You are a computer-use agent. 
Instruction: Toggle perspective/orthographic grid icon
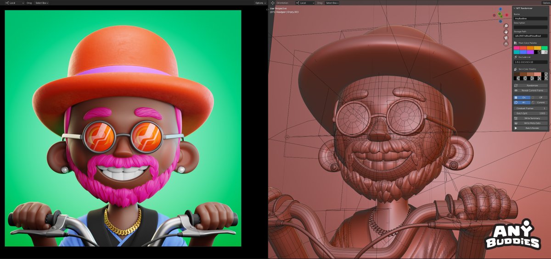506,44
